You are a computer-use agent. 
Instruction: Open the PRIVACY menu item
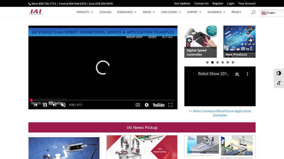click(236, 12)
